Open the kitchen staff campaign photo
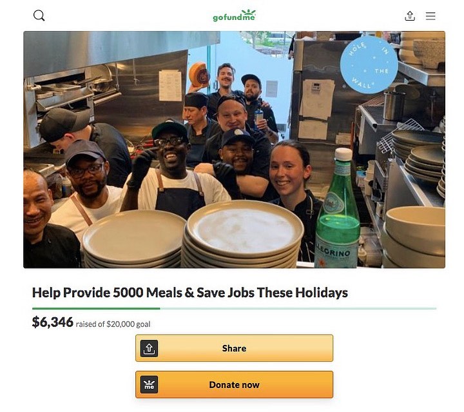Image resolution: width=464 pixels, height=412 pixels. point(234,150)
